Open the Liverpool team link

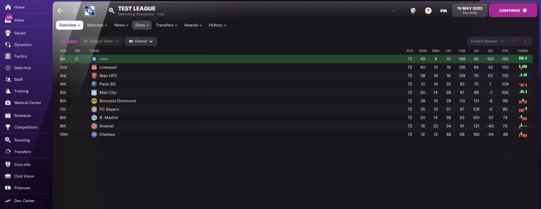[x=108, y=67]
